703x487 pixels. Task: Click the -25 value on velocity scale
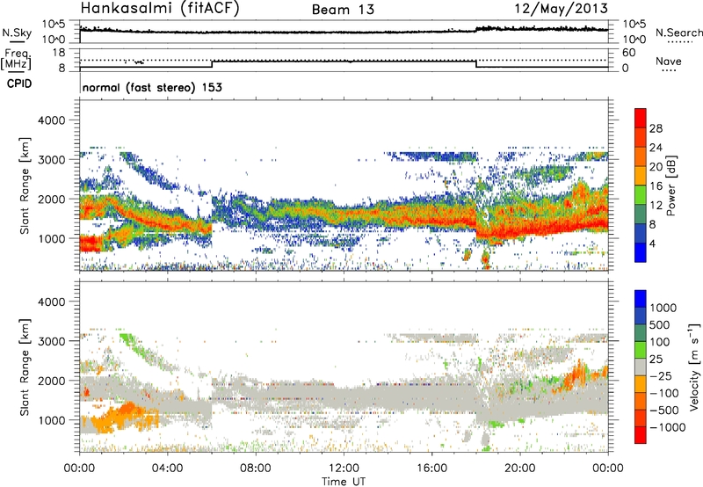pyautogui.click(x=661, y=376)
